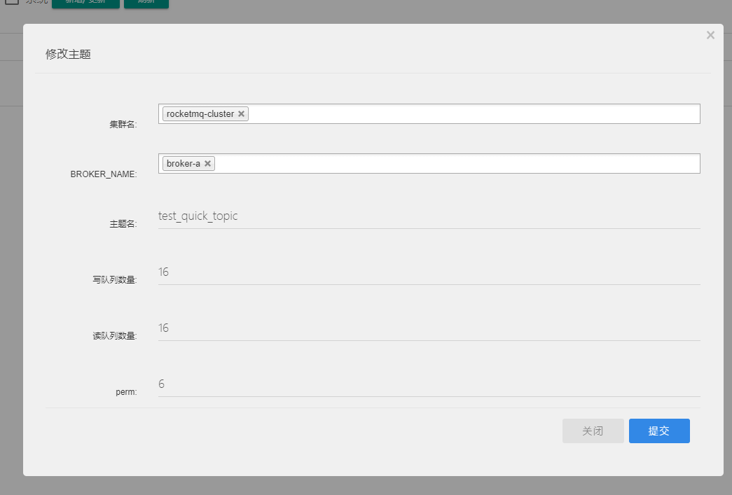
Task: Focus the 写队列数量 input field
Action: pos(429,272)
